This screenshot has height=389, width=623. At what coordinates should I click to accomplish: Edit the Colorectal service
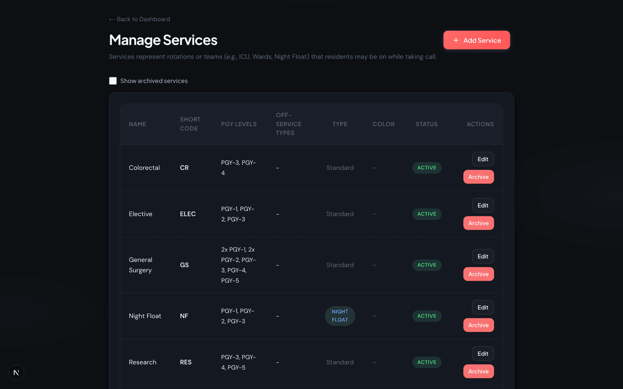coord(483,159)
